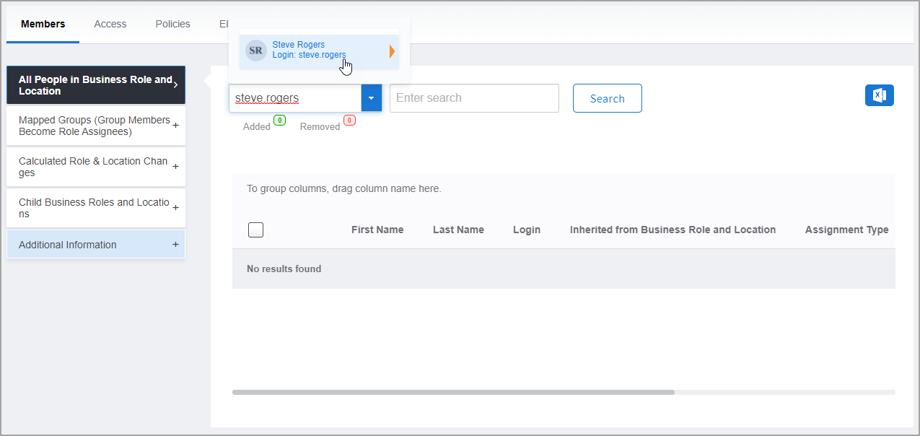Export the member list to Excel
The image size is (920, 436).
tap(879, 95)
